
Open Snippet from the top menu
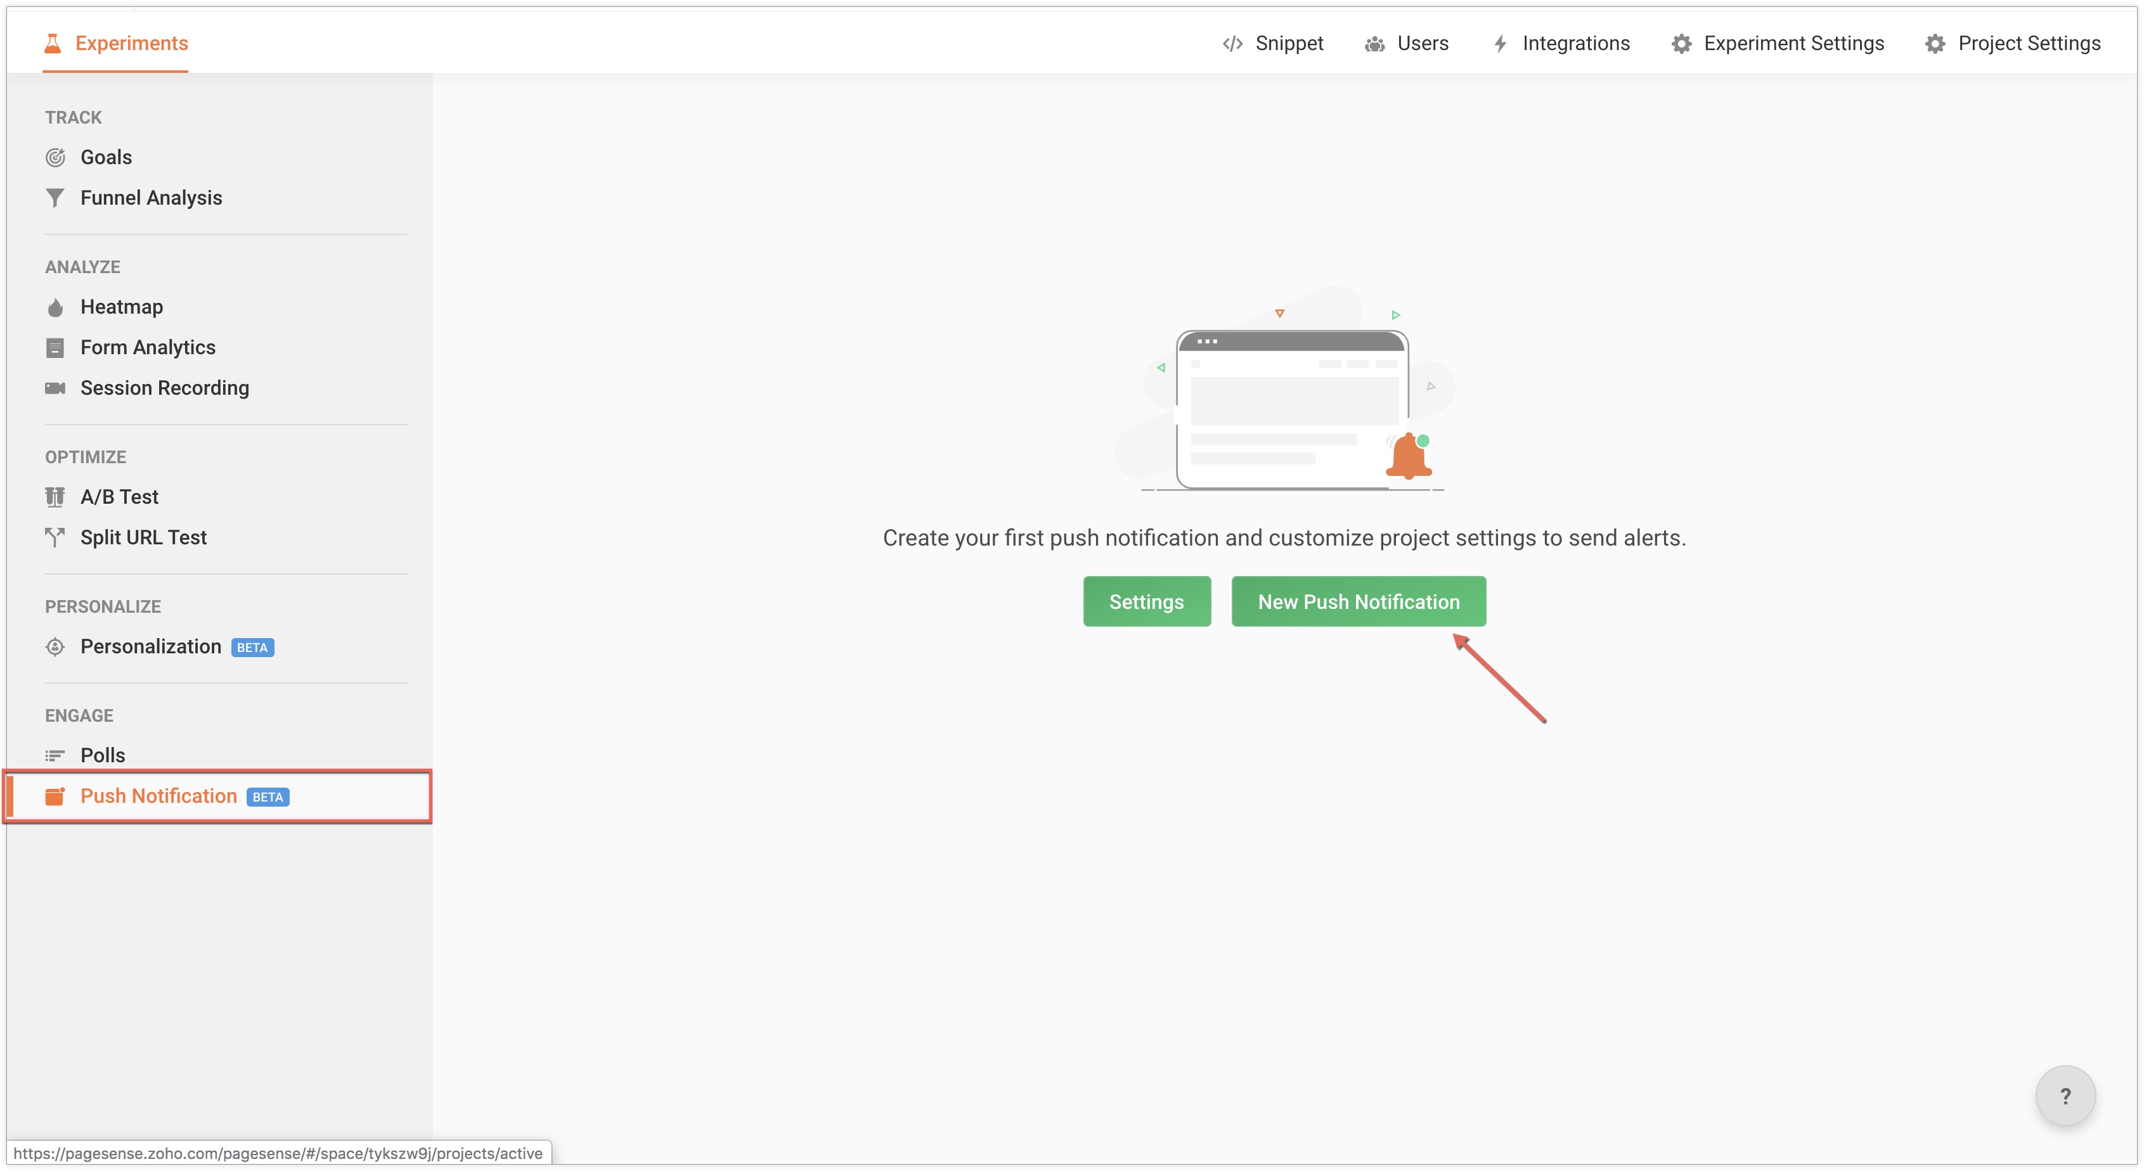coord(1272,43)
